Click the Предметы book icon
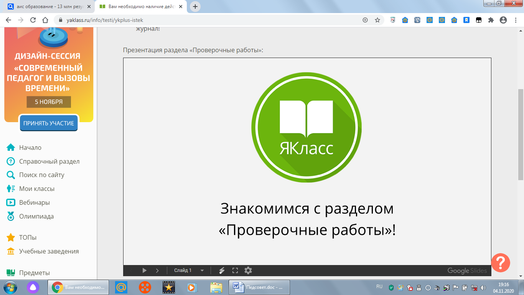524x295 pixels. [x=11, y=273]
